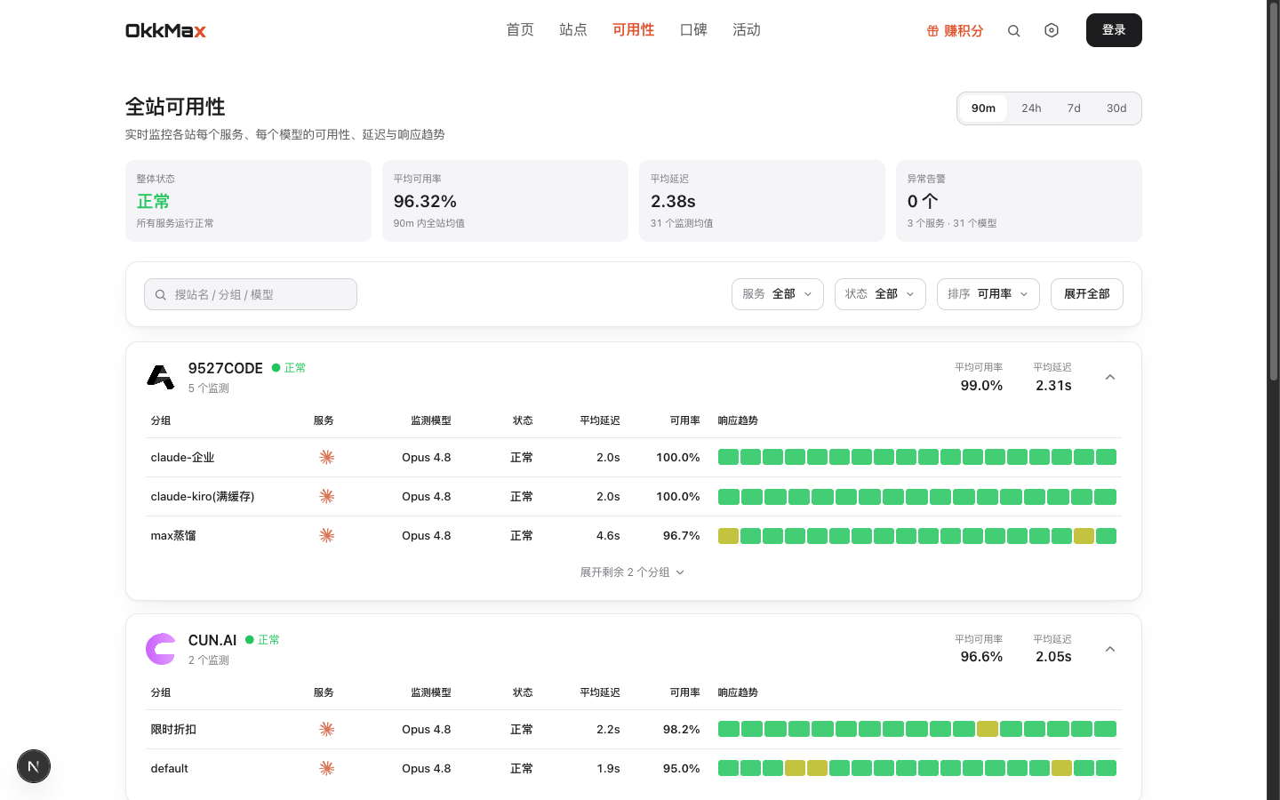Switch time range to 24h
This screenshot has height=800, width=1280.
[x=1031, y=108]
